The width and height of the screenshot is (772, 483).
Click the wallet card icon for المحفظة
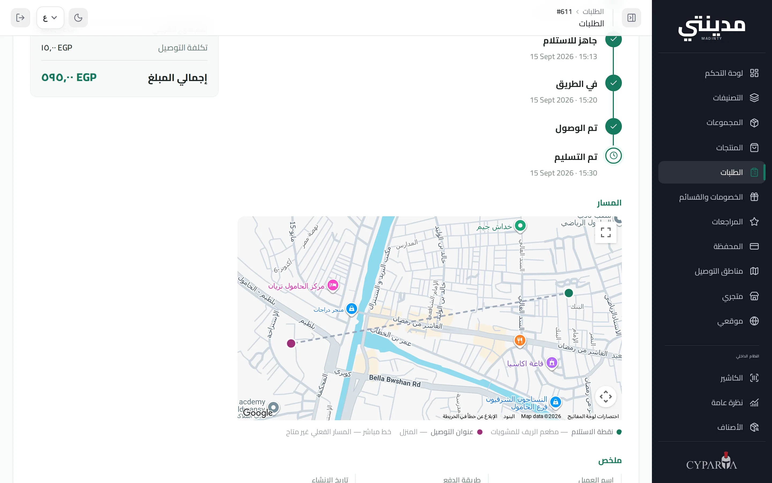(754, 246)
